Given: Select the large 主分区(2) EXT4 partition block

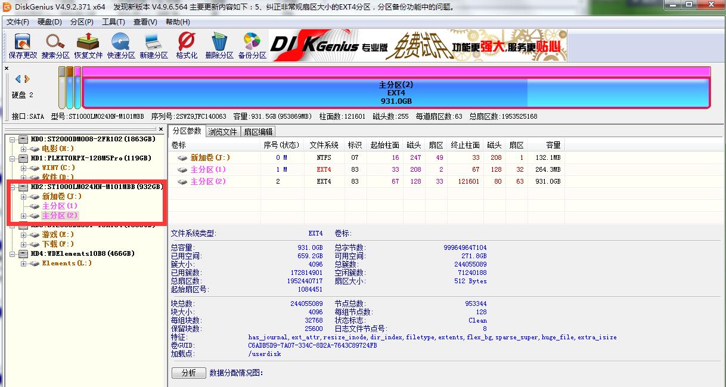Looking at the screenshot, I should pyautogui.click(x=396, y=87).
